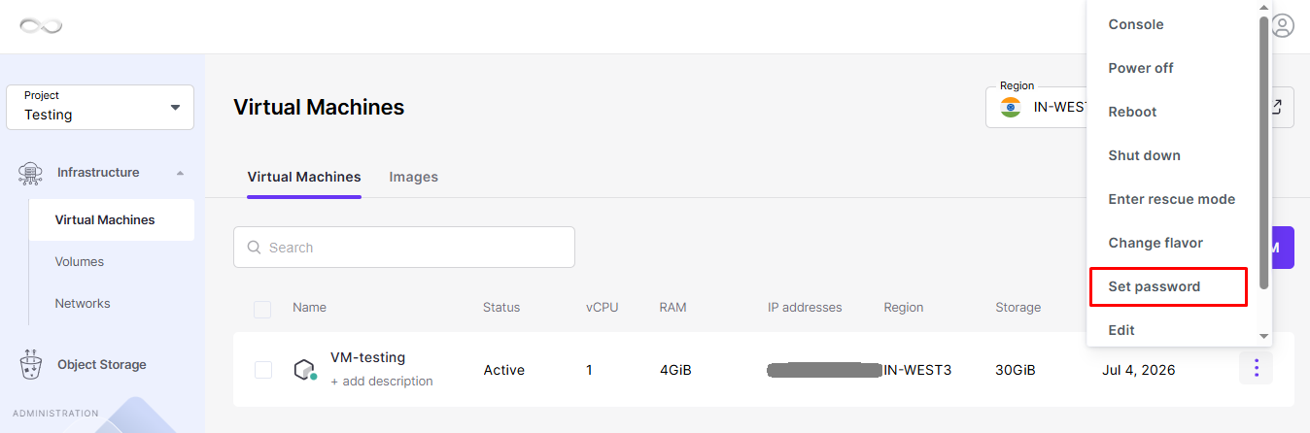Click the infinity logo in top bar
The width and height of the screenshot is (1310, 433).
41,26
